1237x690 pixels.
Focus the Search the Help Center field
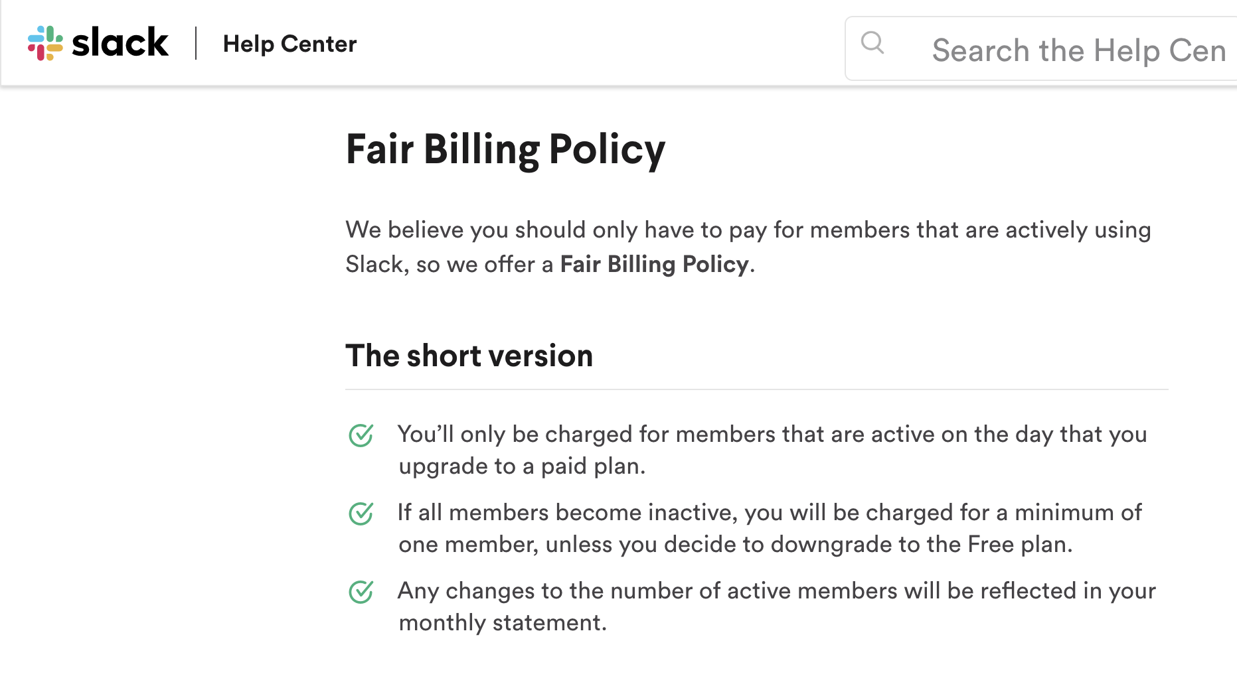click(x=1040, y=48)
